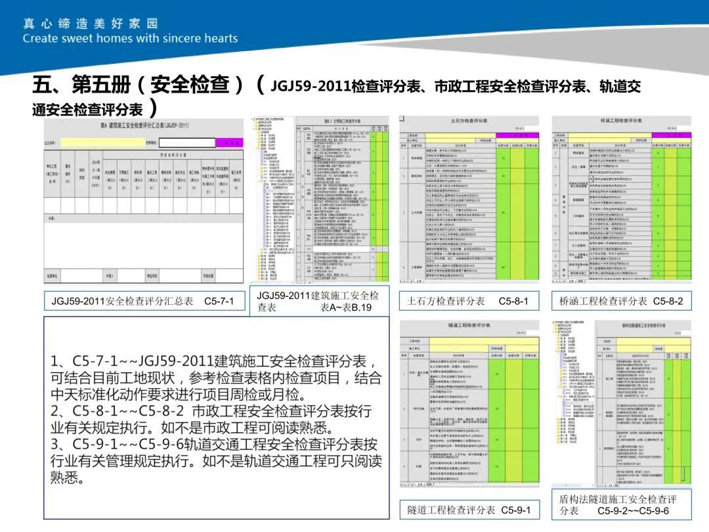The image size is (709, 532).
Task: Open the 隧道工程检查评分表 spreadsheet thumbnail
Action: click(x=469, y=404)
